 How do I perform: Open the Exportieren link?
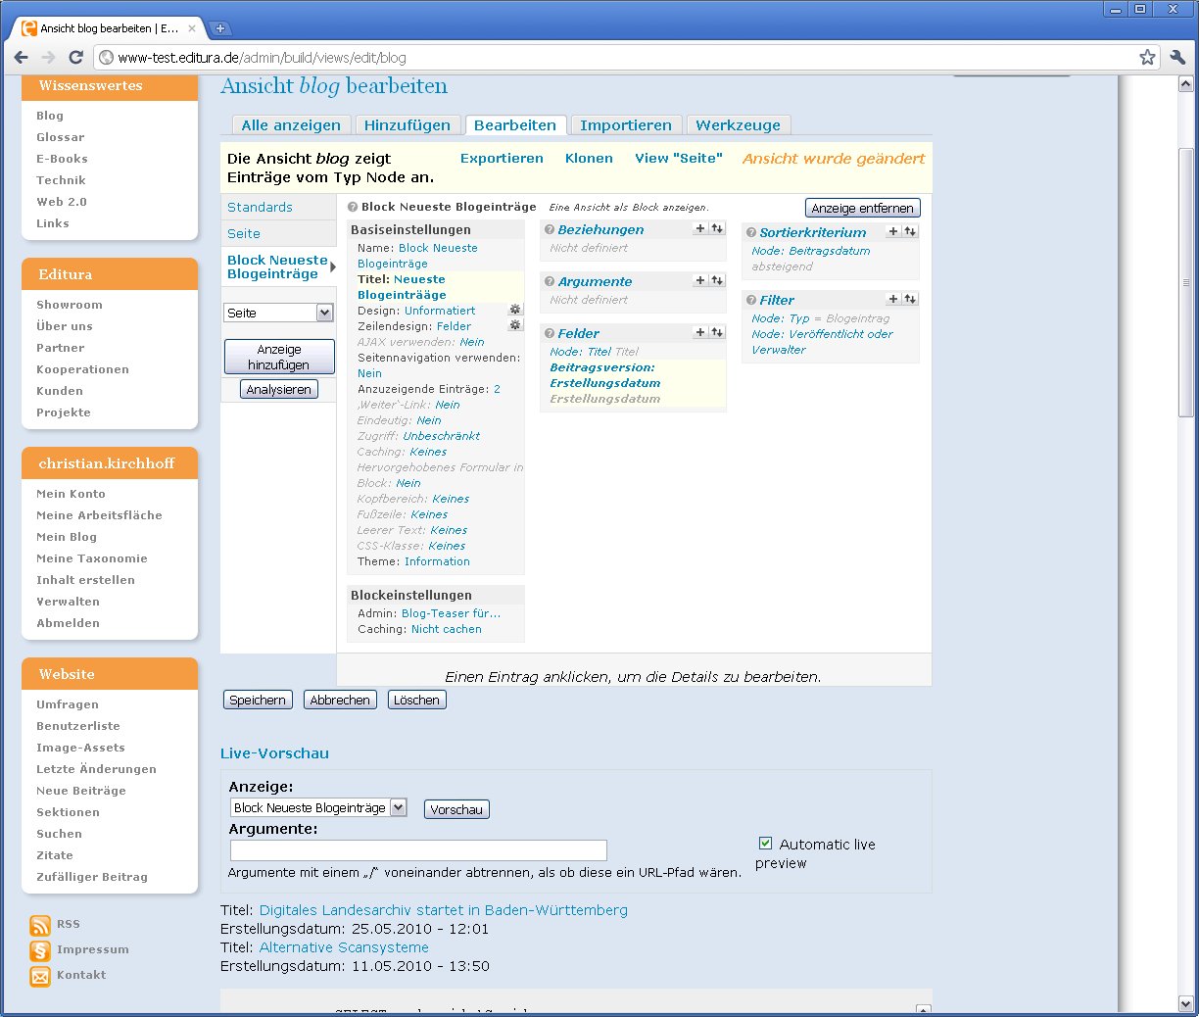(x=502, y=159)
